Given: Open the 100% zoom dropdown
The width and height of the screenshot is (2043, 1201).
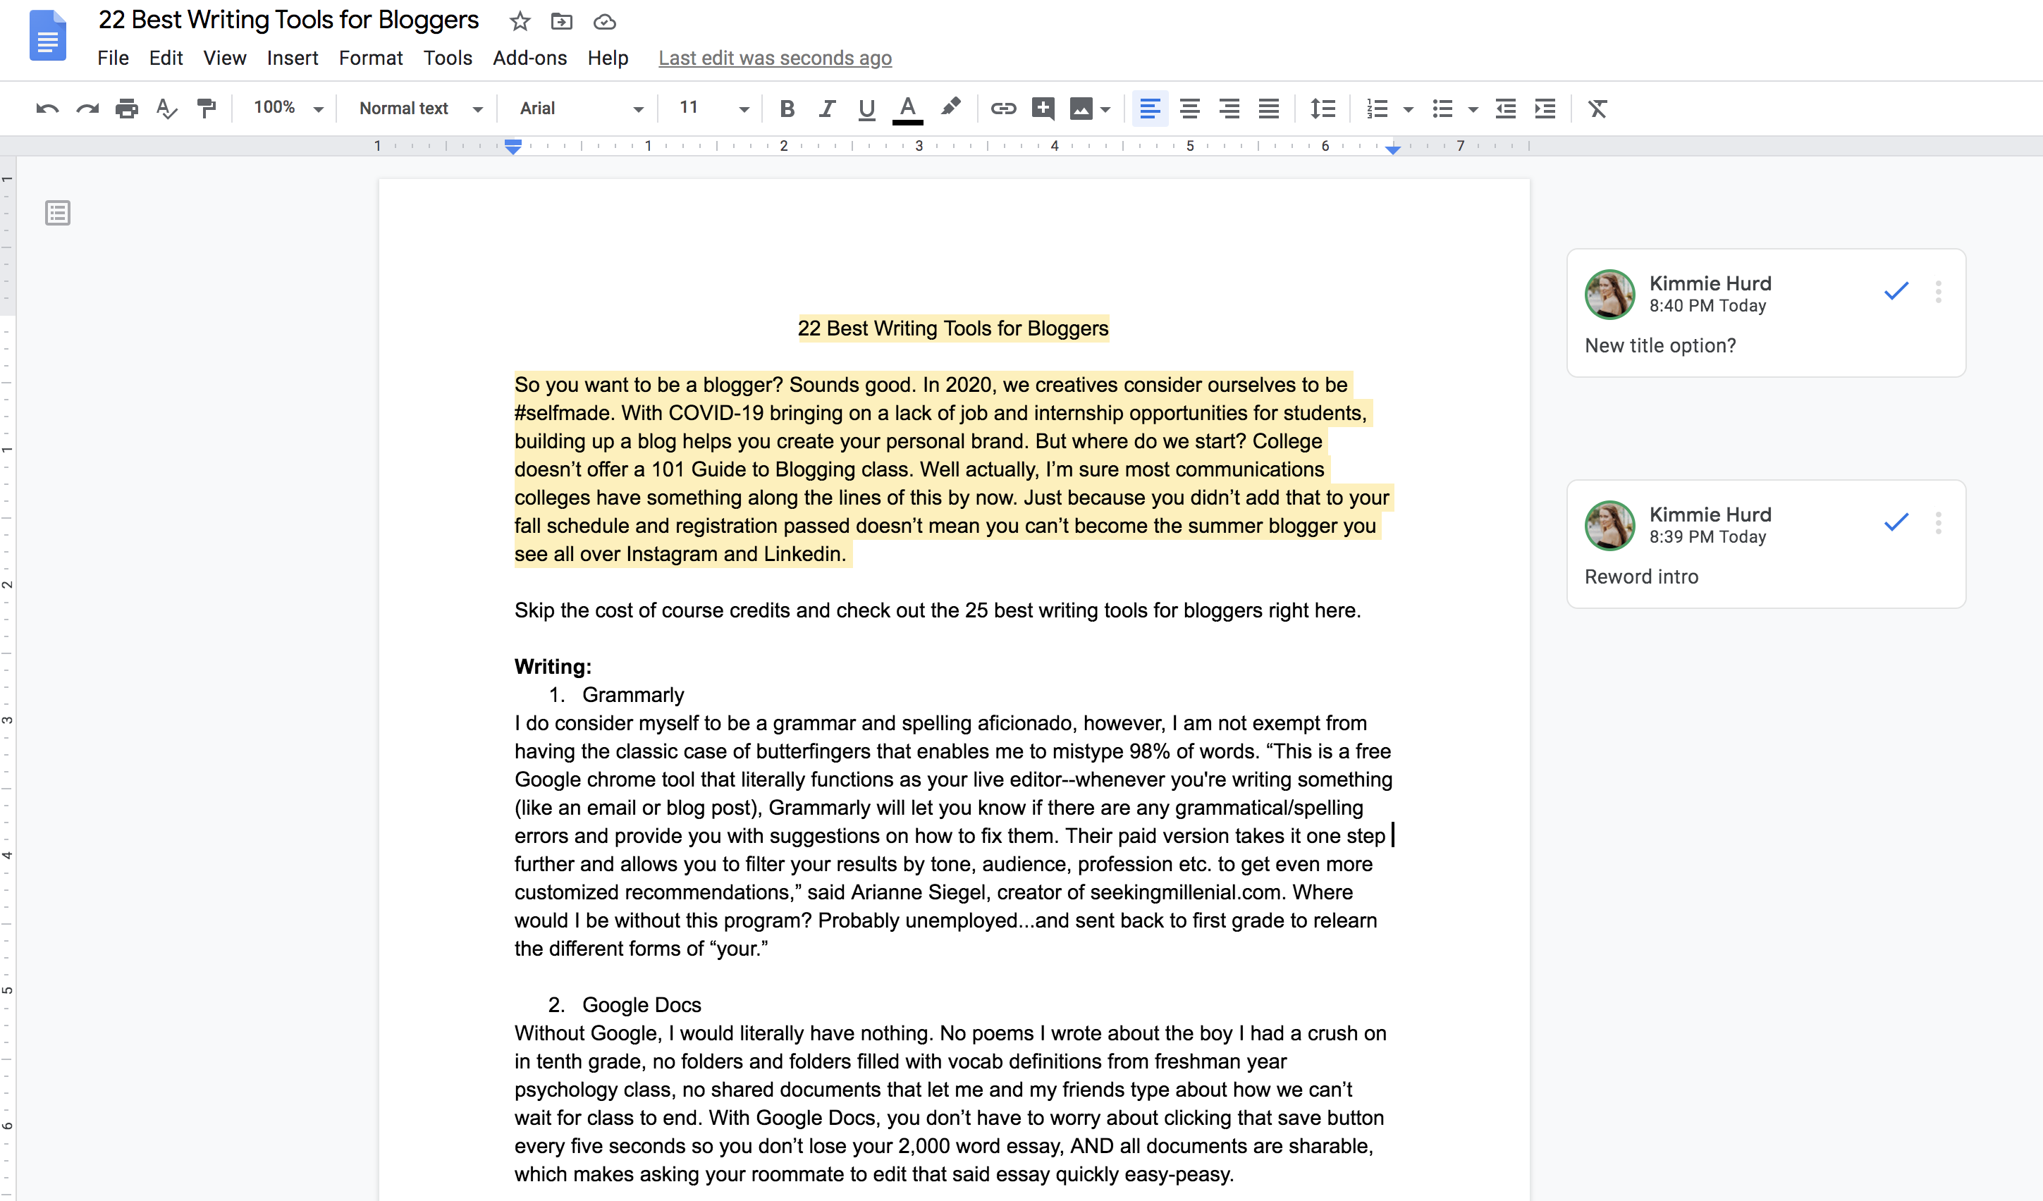Looking at the screenshot, I should 288,108.
